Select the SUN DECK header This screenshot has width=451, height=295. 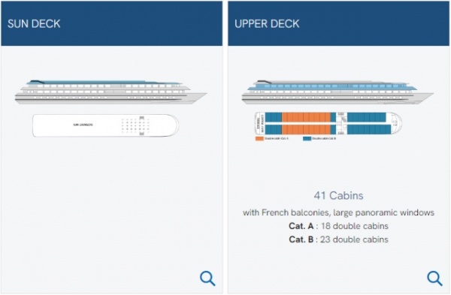[34, 23]
